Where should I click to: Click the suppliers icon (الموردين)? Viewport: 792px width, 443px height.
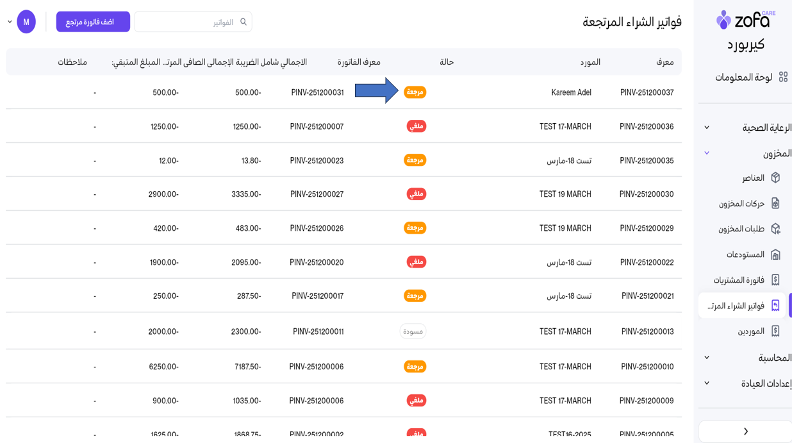[x=775, y=331]
